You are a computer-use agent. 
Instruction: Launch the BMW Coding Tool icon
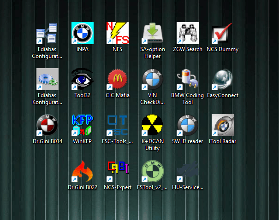pos(188,79)
